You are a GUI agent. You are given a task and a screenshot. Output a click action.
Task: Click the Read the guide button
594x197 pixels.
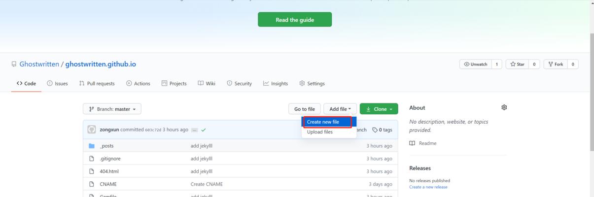pyautogui.click(x=295, y=20)
